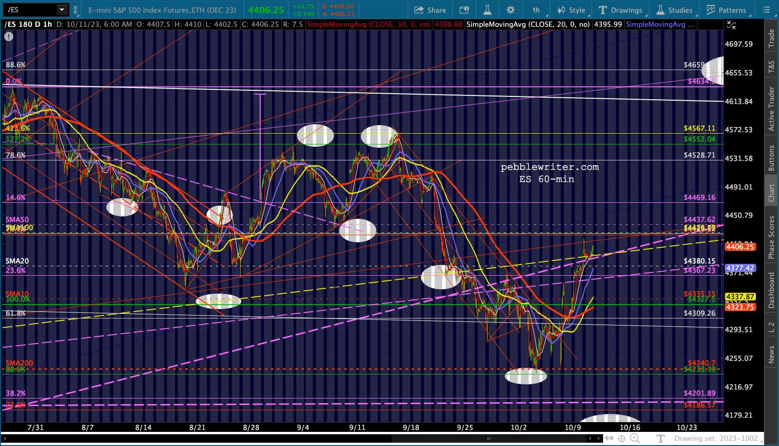Click the zoom in magnifier icon
779x446 pixels.
point(635,438)
